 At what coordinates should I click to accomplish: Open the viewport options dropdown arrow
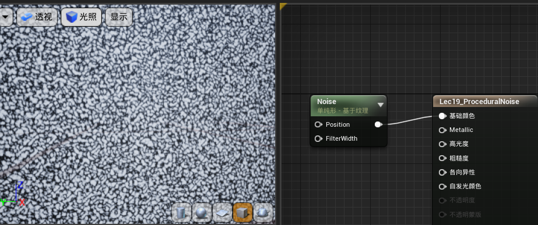[6, 17]
